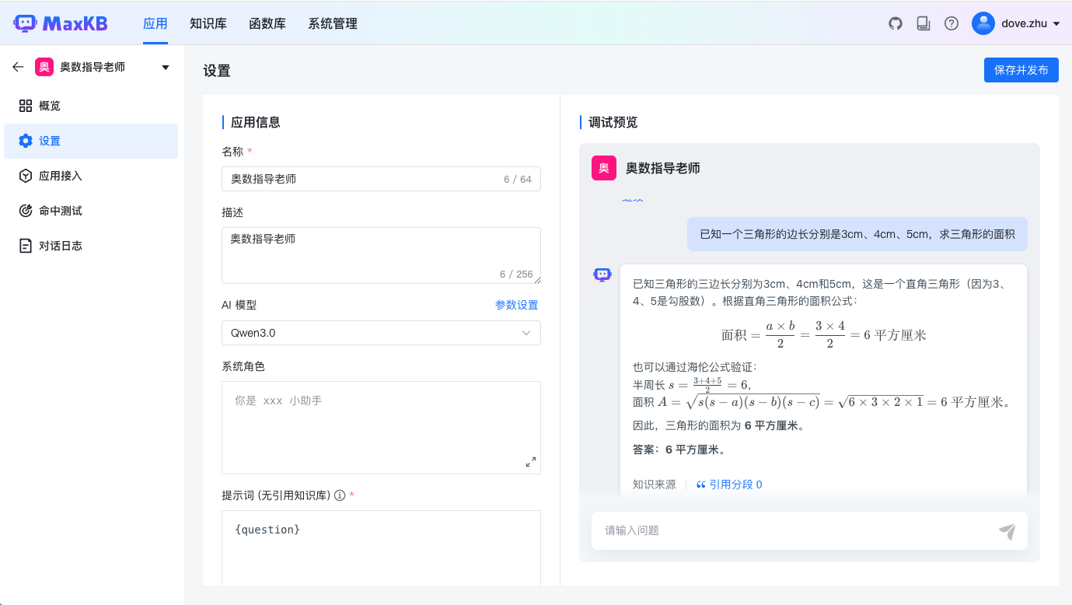The width and height of the screenshot is (1072, 605).
Task: Select 命中测试 in the sidebar
Action: pos(61,211)
